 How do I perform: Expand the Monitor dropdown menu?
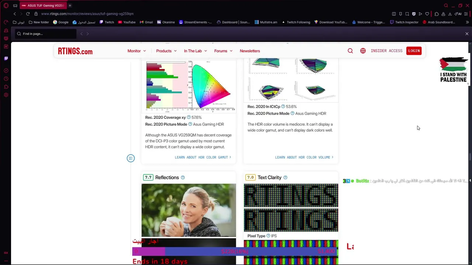point(137,51)
